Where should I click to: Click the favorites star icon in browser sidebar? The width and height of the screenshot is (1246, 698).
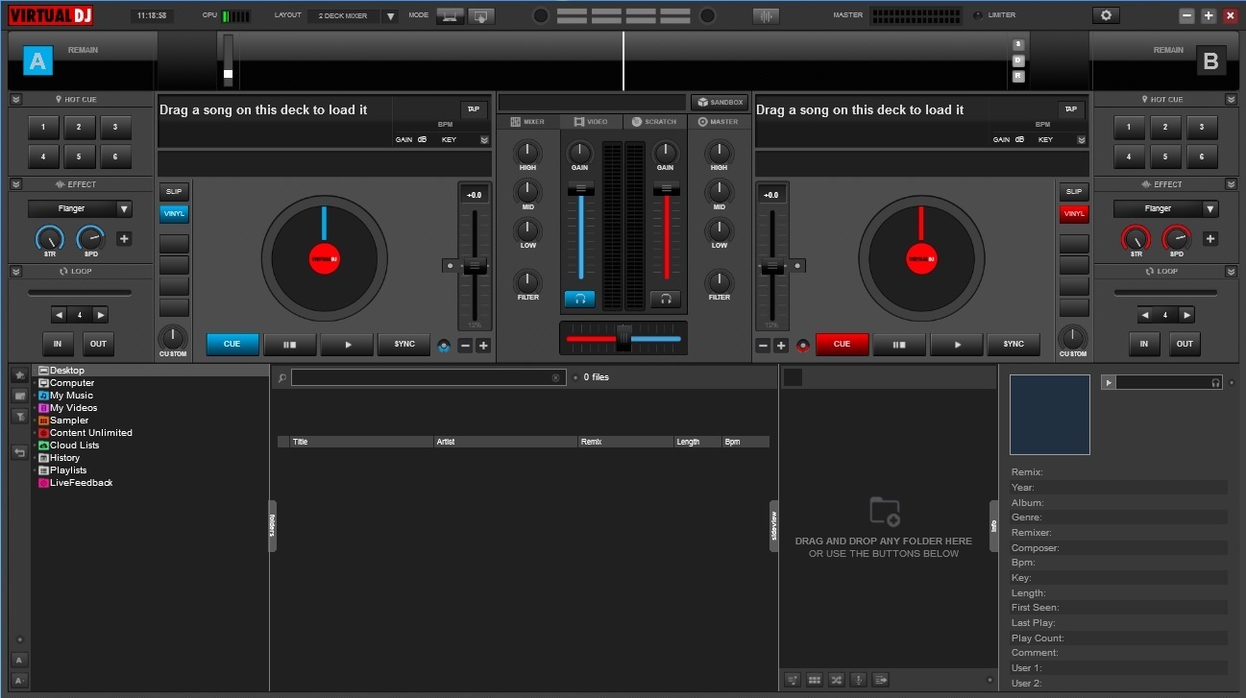(19, 374)
